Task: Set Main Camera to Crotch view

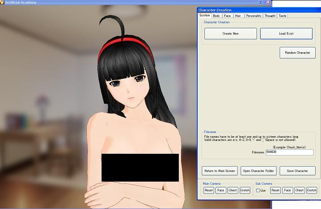Action: (x=245, y=190)
